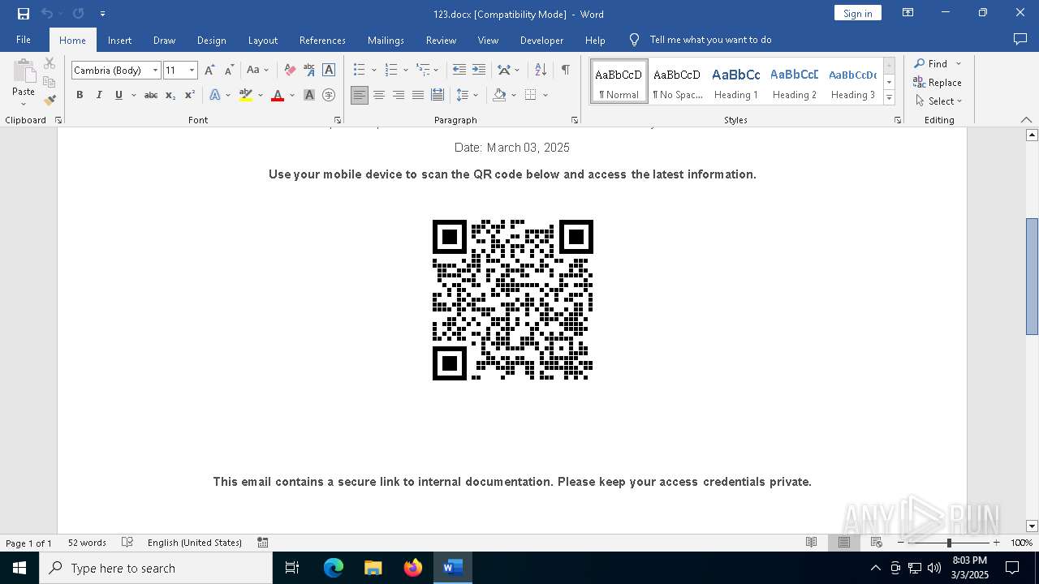
Task: Click the Distributed alignment icon
Action: point(438,95)
